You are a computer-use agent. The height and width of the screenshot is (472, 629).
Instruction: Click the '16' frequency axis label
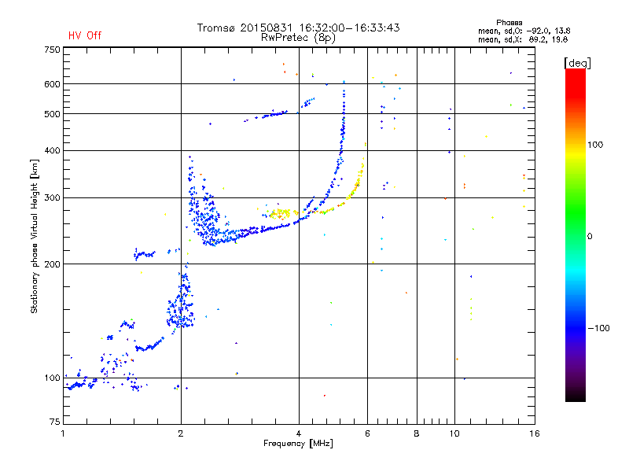coord(535,433)
